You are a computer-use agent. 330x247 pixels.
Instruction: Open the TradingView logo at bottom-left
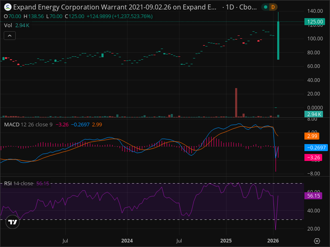click(x=13, y=222)
